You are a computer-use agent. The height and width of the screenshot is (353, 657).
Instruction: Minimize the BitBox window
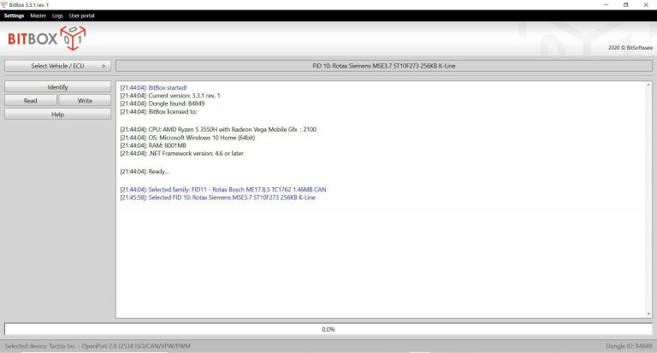[x=606, y=4]
